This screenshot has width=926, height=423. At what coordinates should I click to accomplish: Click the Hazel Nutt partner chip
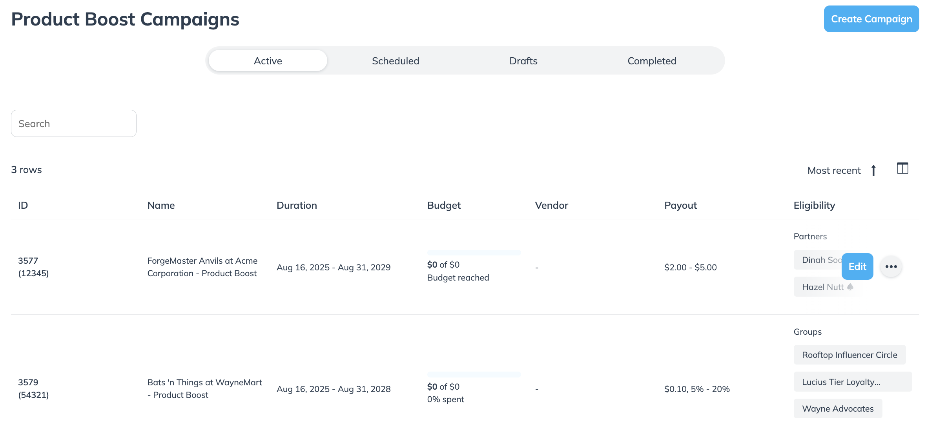822,287
